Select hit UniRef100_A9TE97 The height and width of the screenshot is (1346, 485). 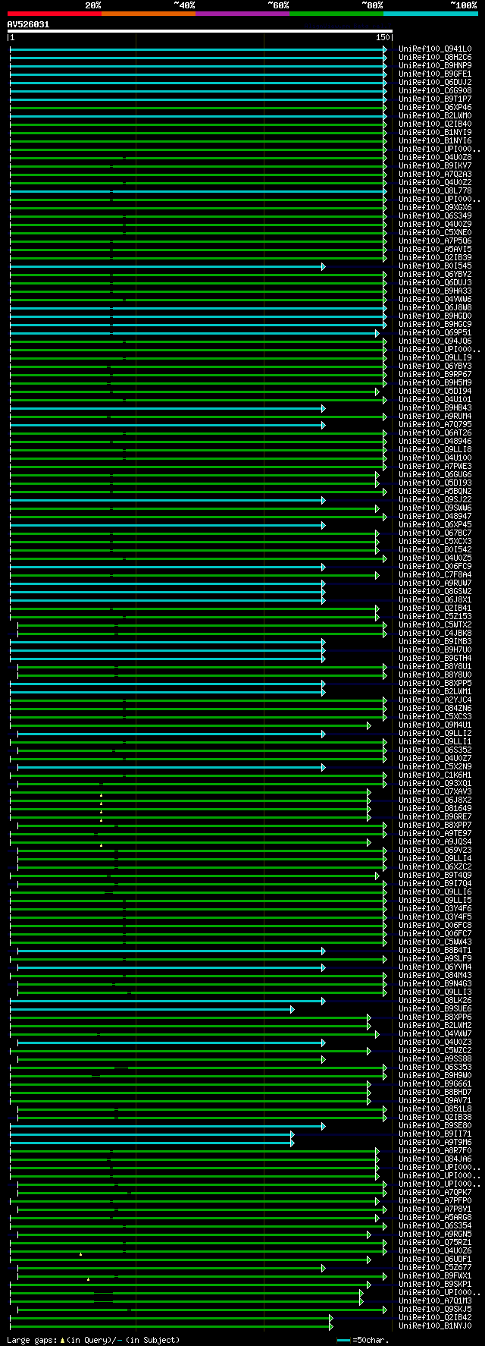click(435, 834)
